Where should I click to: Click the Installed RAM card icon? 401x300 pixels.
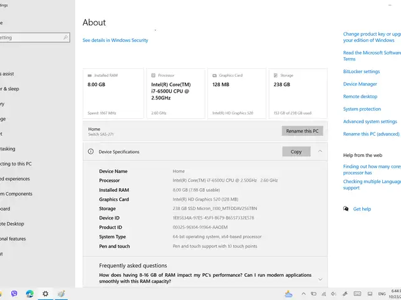click(90, 76)
